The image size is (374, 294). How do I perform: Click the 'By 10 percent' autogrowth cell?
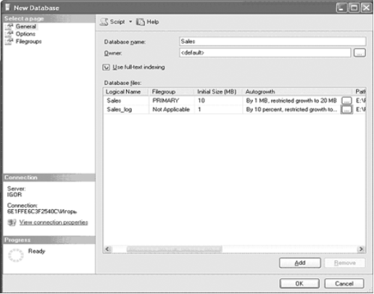click(x=291, y=109)
